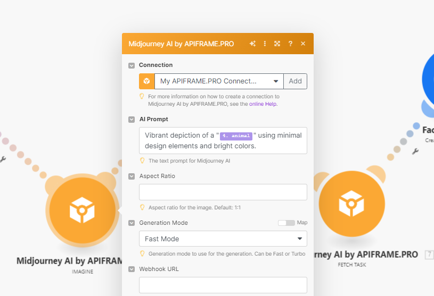The image size is (434, 296).
Task: Click the Webhook URL input field
Action: point(223,285)
